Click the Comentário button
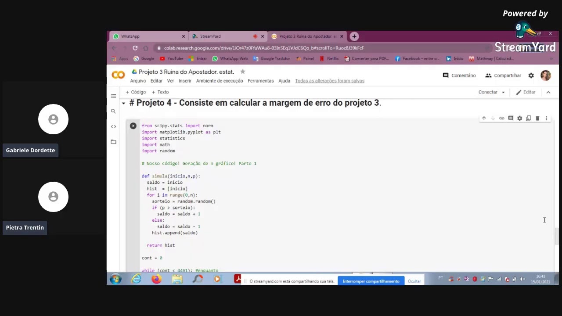562x316 pixels. tap(459, 75)
